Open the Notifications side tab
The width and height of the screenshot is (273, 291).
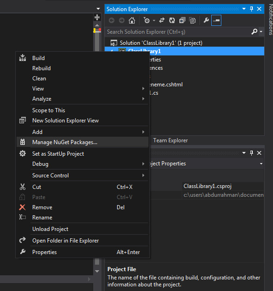point(270,19)
